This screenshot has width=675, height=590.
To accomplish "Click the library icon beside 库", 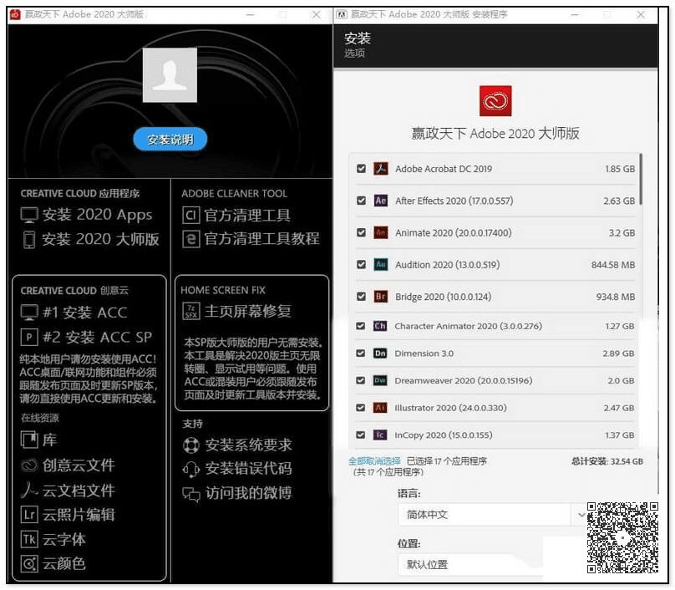I will tap(29, 440).
